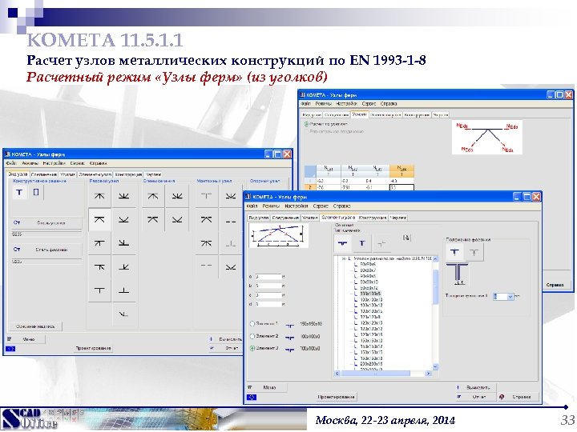Select Смена сечения lower chord two-diagonal icon

[177, 219]
